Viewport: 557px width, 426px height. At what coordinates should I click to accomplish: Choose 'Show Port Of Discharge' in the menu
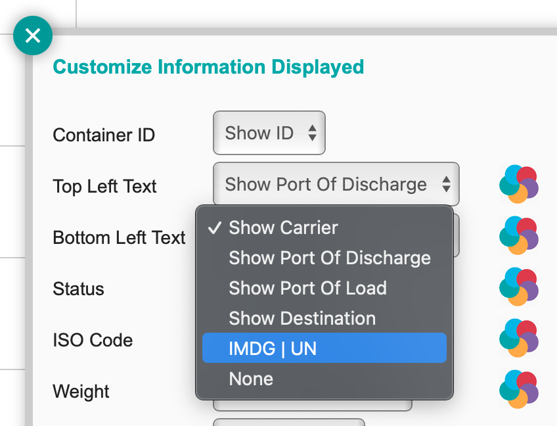[x=329, y=258]
